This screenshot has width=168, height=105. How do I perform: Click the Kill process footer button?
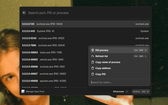pos(118,92)
